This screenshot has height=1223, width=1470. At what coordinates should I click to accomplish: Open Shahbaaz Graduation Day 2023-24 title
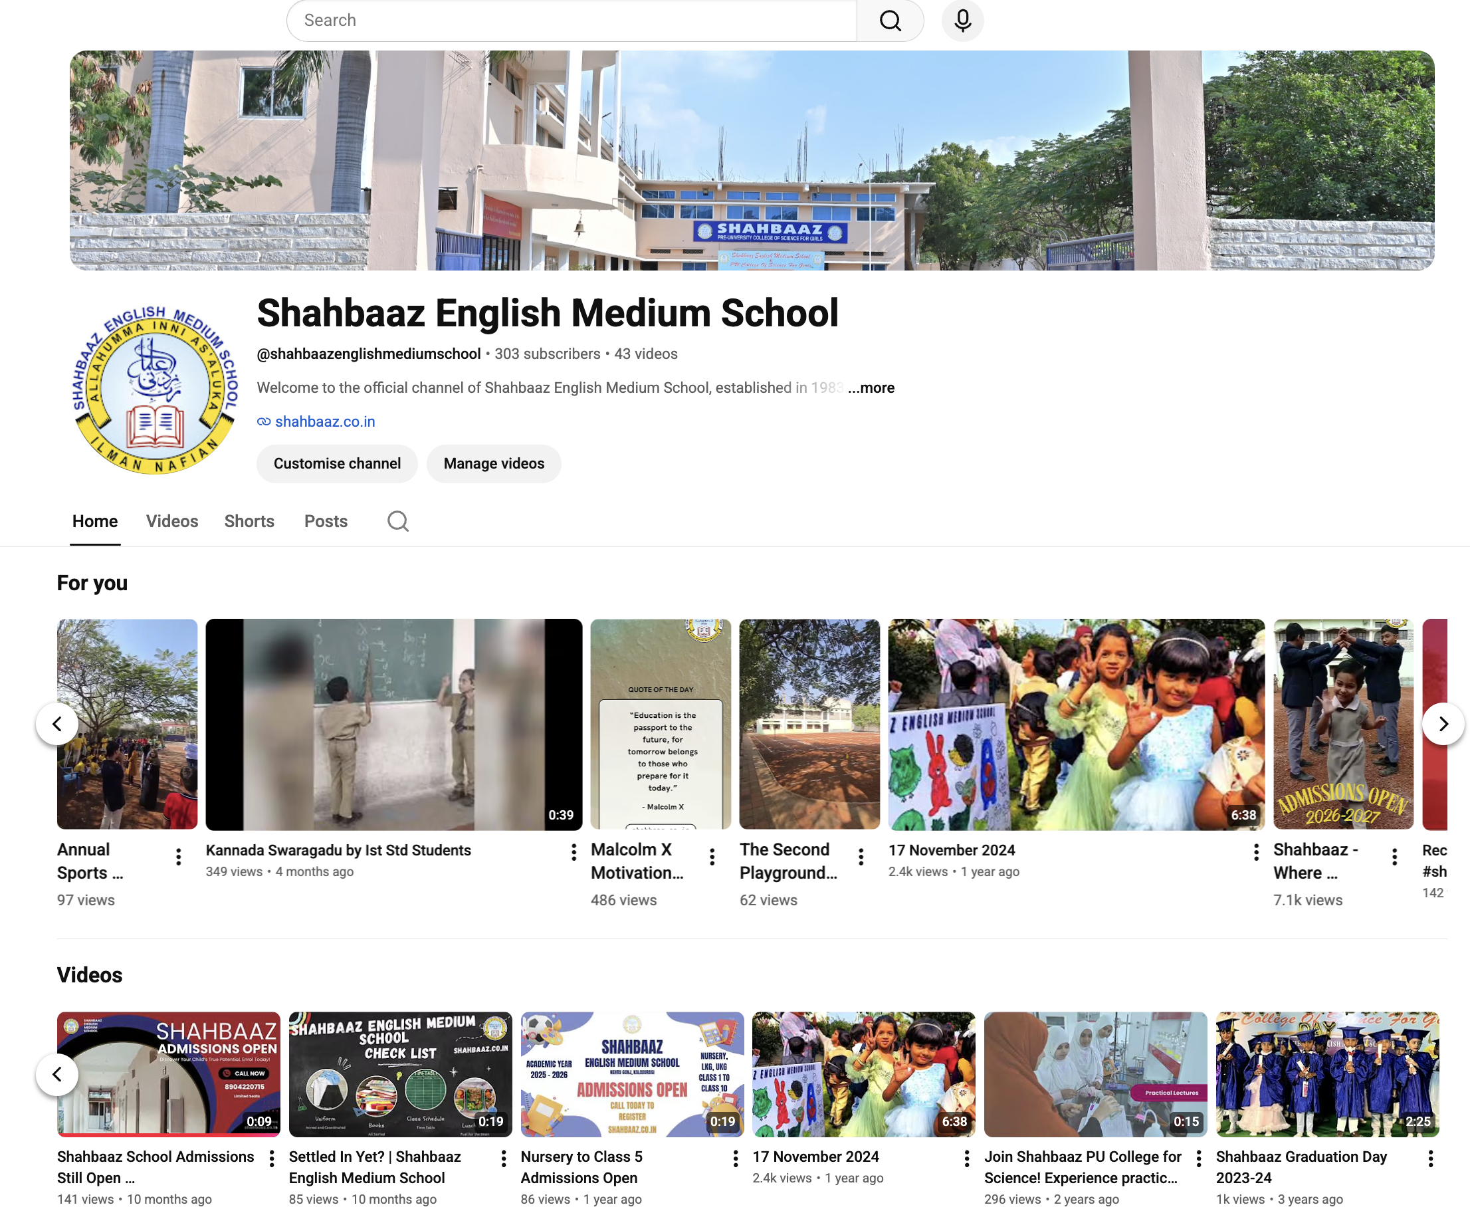point(1301,1167)
